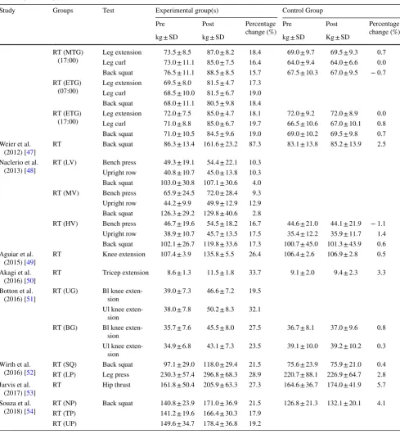400x434 pixels.
Task: Click the 'Naclerio et al.' study name
Action: 19,162
